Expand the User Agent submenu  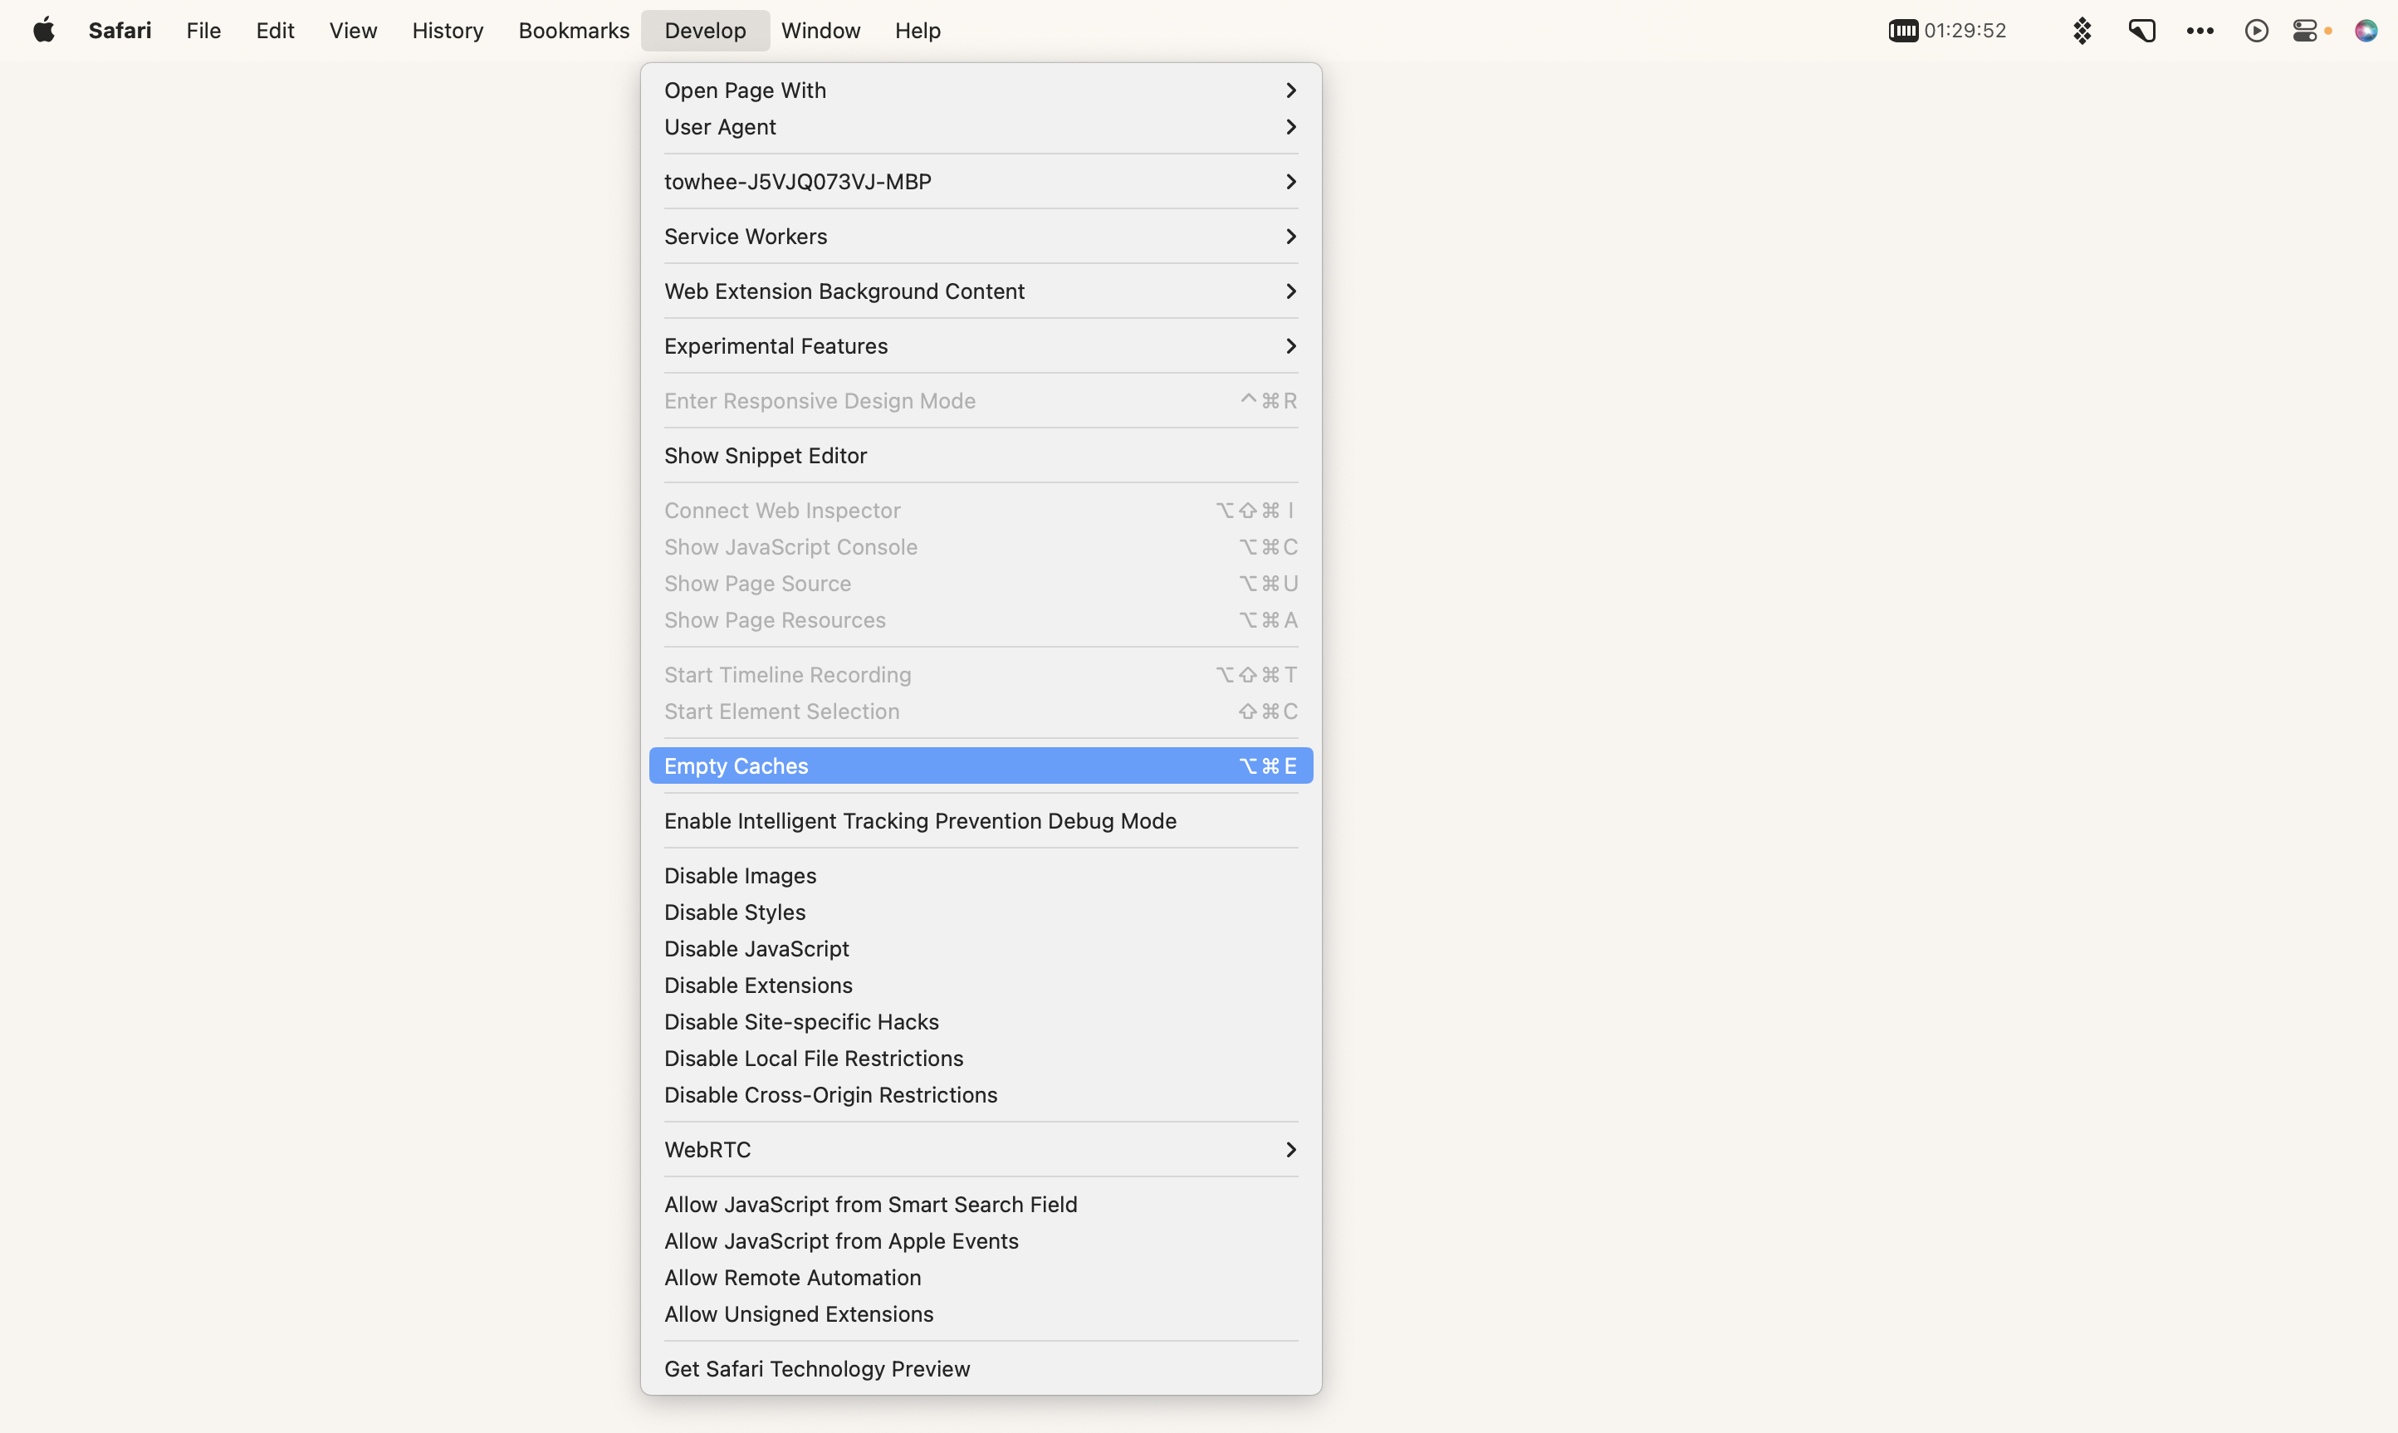point(981,126)
